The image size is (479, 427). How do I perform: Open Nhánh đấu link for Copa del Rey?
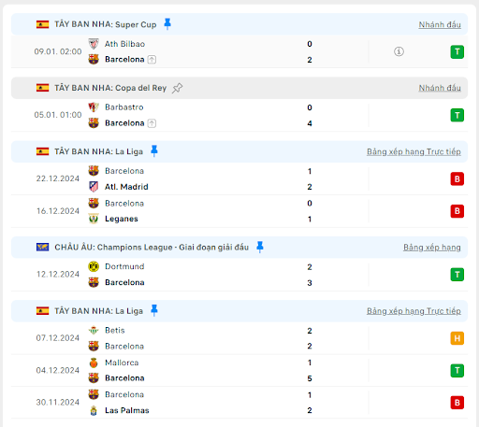[x=440, y=88]
